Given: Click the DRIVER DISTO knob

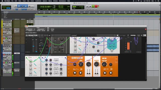Looking at the screenshot, I should click(96, 64).
